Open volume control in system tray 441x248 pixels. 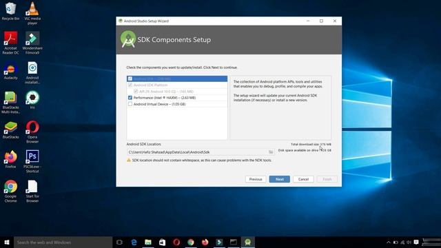coord(409,242)
